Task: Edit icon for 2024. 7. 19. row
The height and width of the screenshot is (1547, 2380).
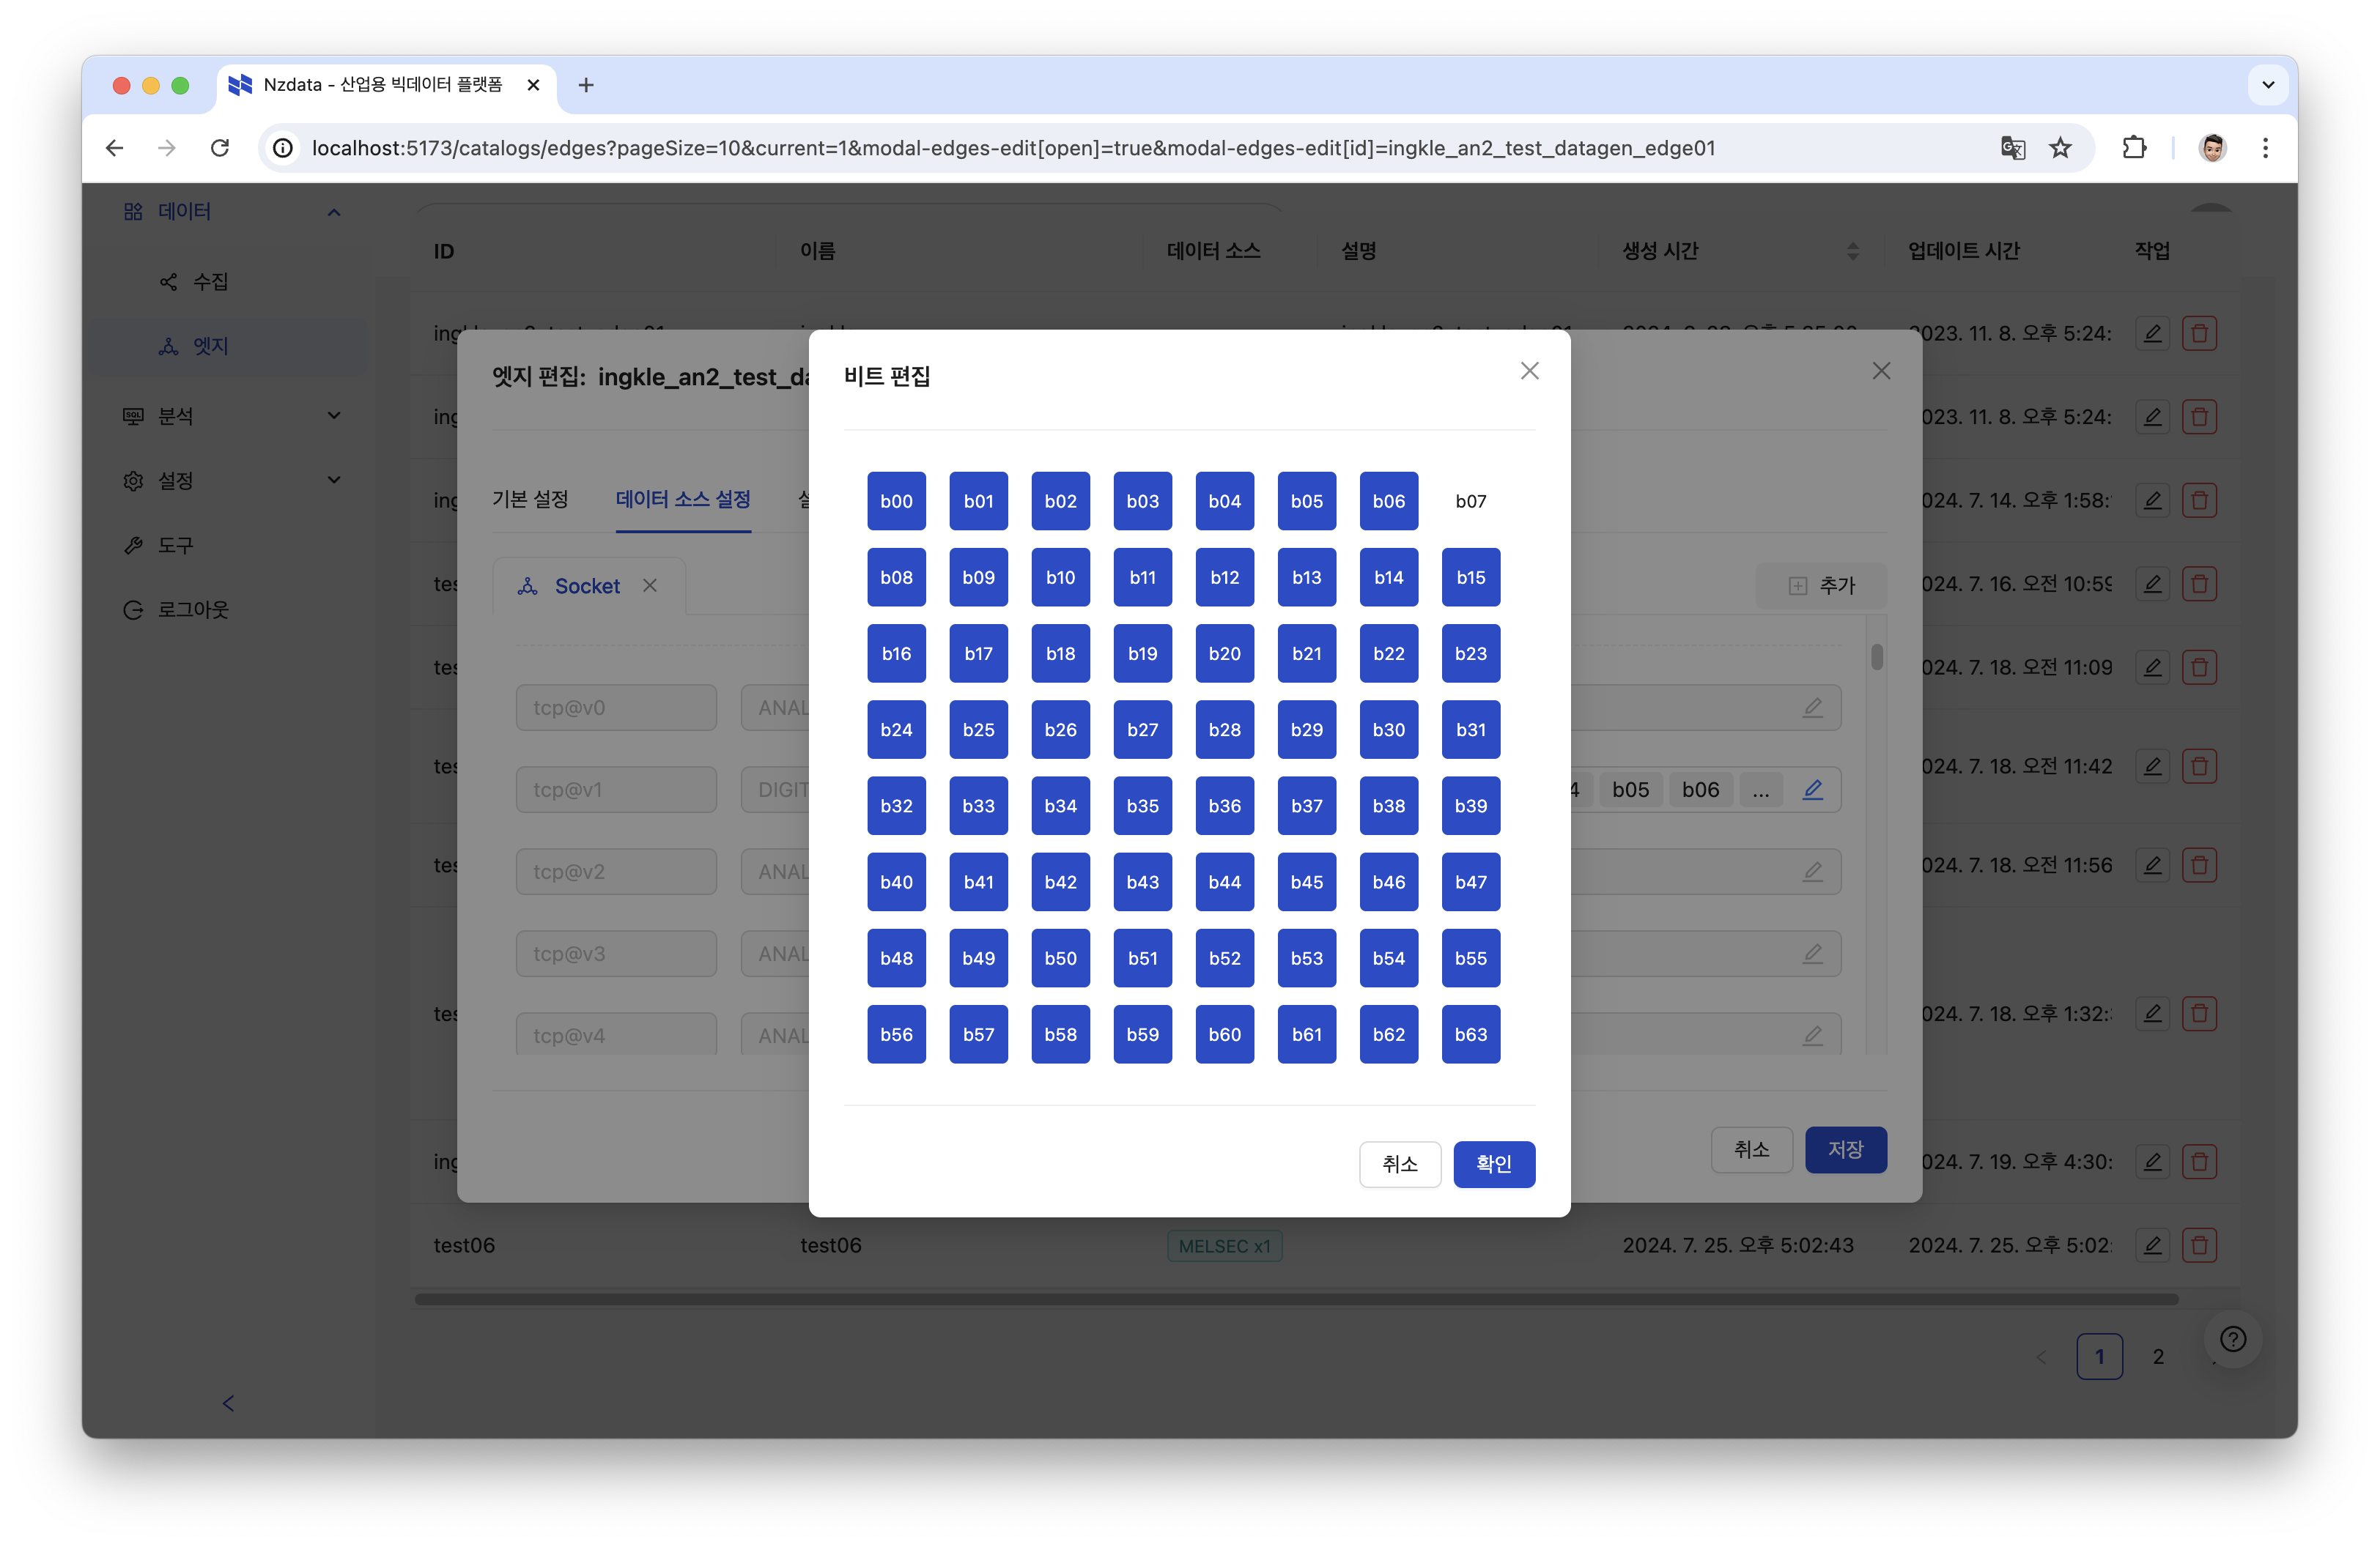Action: pyautogui.click(x=2152, y=1161)
